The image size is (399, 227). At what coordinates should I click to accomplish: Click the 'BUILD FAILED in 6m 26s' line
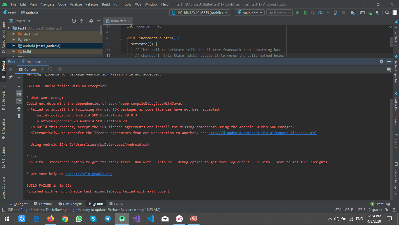coord(49,185)
